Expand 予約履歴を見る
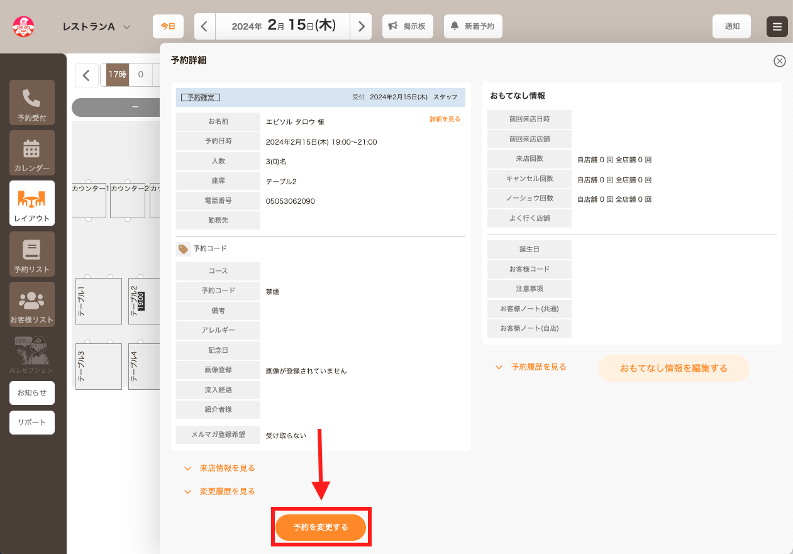793x554 pixels. click(530, 367)
